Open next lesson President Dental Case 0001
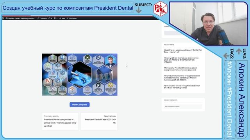The height and width of the screenshot is (140, 250). 99,122
